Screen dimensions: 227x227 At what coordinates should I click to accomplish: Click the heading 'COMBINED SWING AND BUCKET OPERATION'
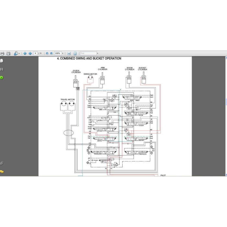pos(90,58)
